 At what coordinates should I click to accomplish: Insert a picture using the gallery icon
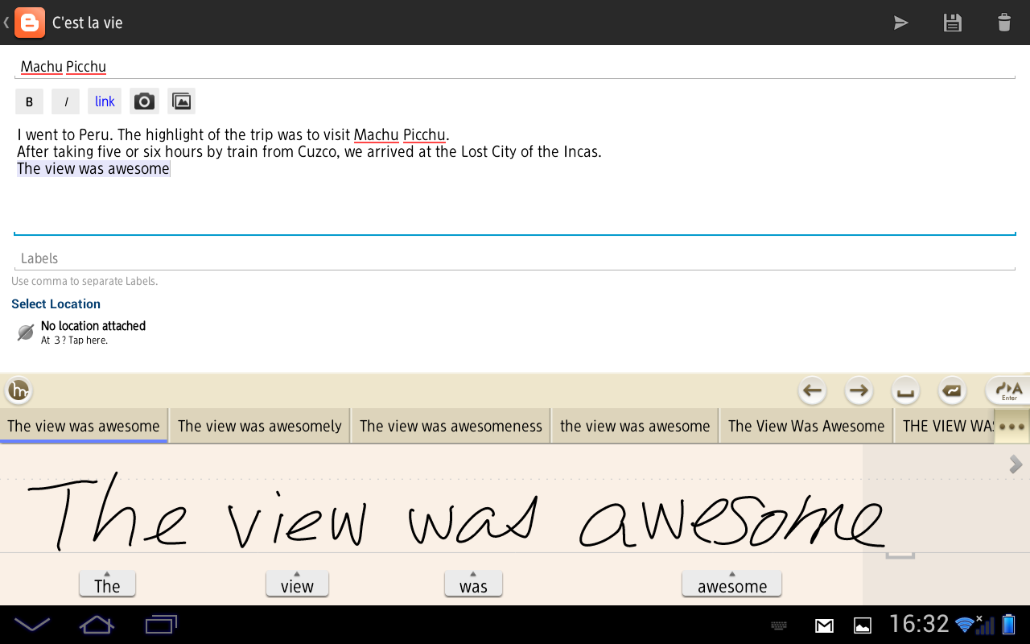pos(181,101)
